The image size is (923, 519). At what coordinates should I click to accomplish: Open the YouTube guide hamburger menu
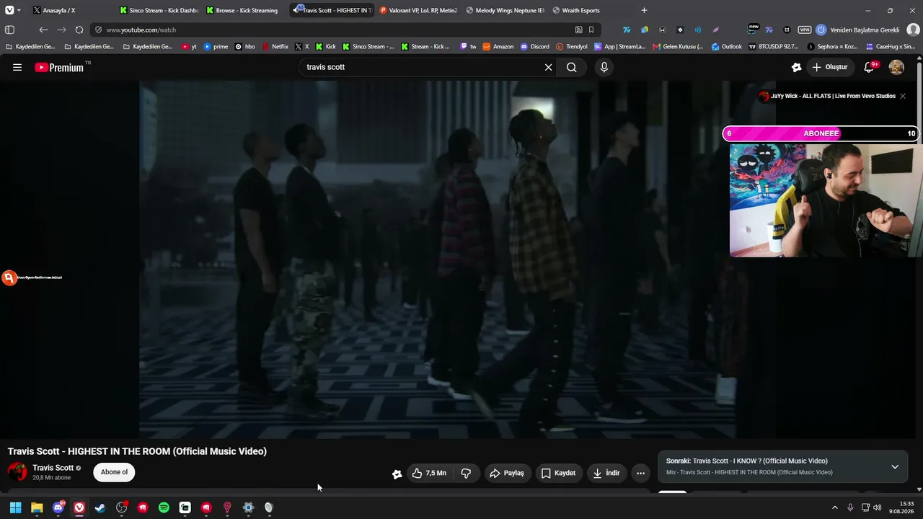click(x=17, y=67)
